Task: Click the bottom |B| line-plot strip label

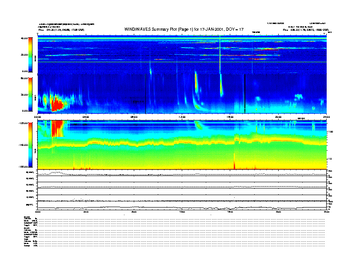Action: pyautogui.click(x=30, y=205)
